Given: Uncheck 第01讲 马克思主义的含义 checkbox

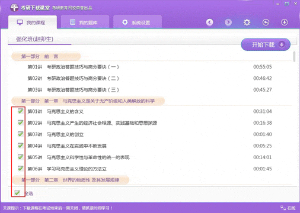Looking at the screenshot, I should 20,111.
